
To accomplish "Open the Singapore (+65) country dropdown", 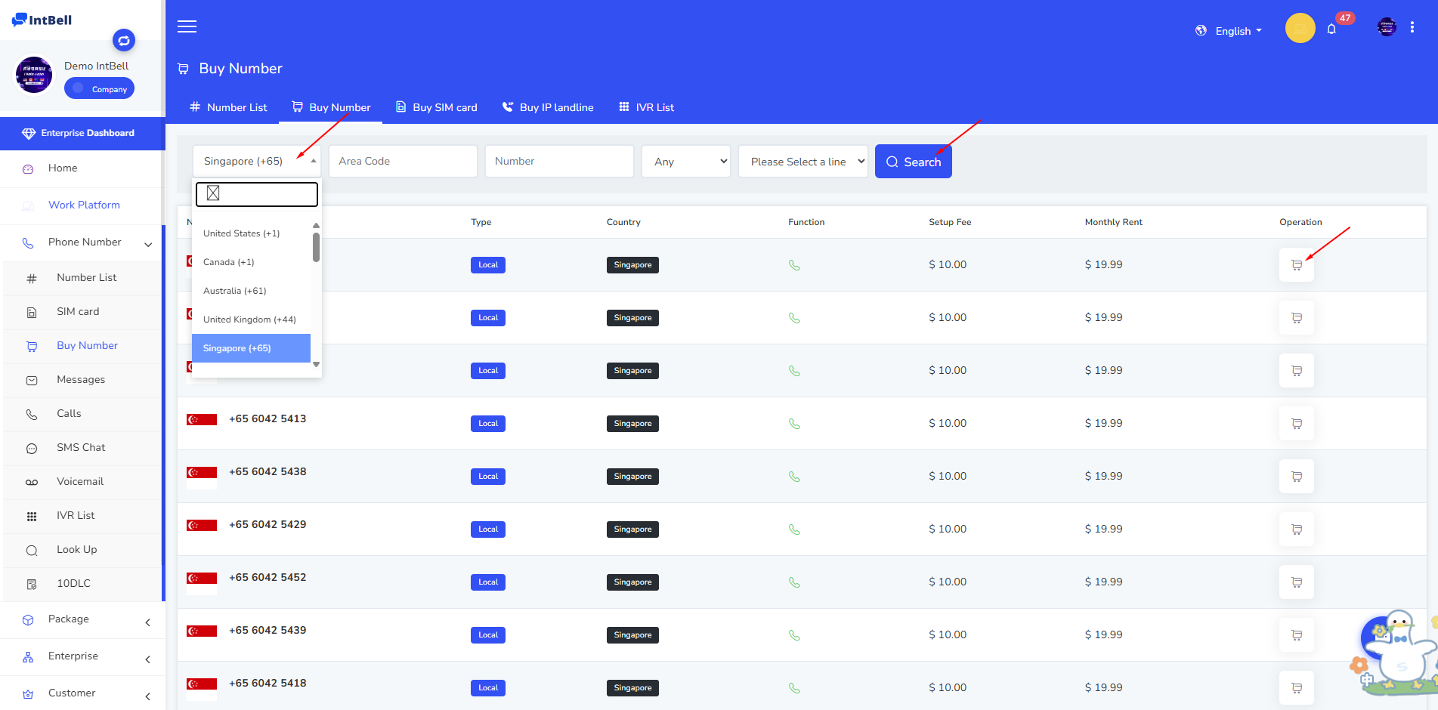I will (256, 162).
